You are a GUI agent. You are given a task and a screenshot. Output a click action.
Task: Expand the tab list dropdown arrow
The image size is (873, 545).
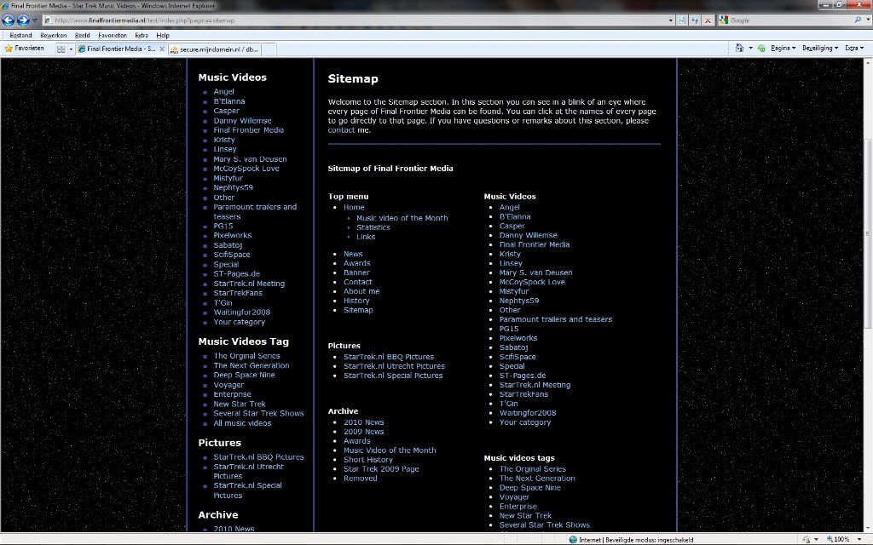coord(71,49)
